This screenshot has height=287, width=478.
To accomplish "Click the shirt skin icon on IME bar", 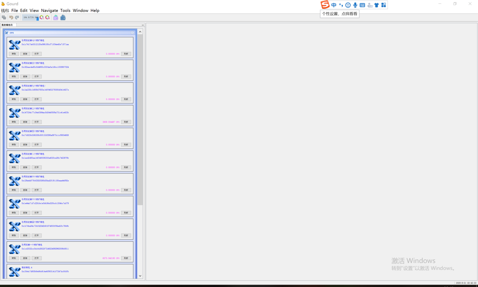I will point(376,5).
